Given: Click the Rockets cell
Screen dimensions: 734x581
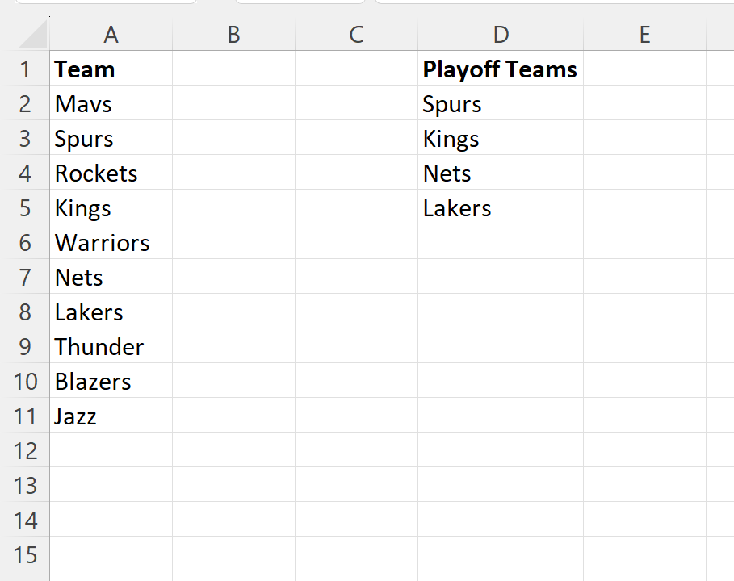Looking at the screenshot, I should [96, 173].
